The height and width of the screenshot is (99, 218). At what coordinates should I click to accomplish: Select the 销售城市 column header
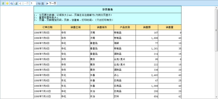point(102,27)
